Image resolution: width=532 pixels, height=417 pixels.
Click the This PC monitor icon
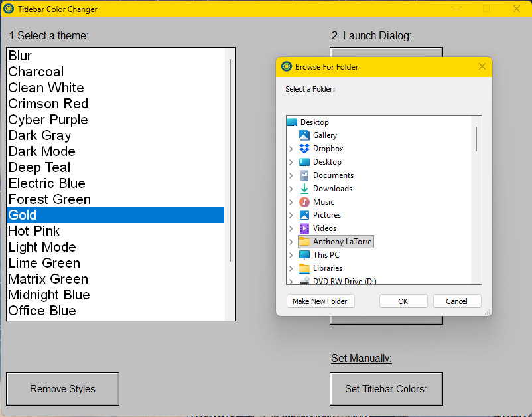coord(304,255)
